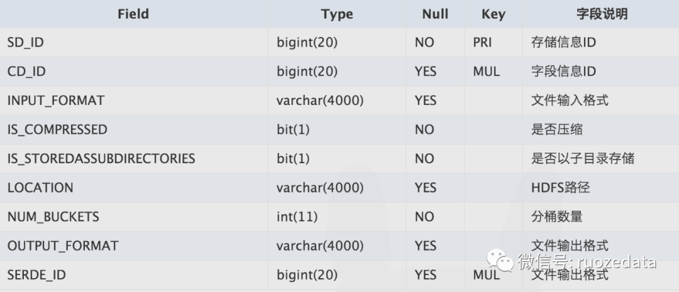Select the IS_STOREDASSUBDIRECTORIES field cell
Image resolution: width=679 pixels, height=292 pixels.
[101, 158]
